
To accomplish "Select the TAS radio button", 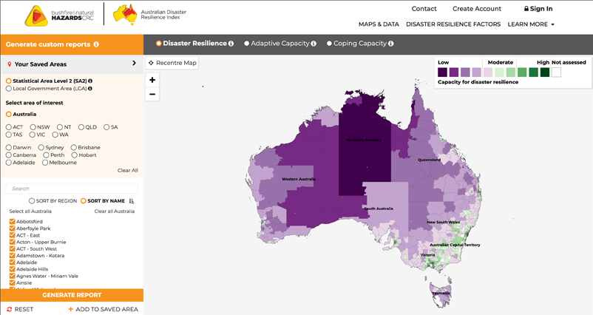I will tap(8, 135).
